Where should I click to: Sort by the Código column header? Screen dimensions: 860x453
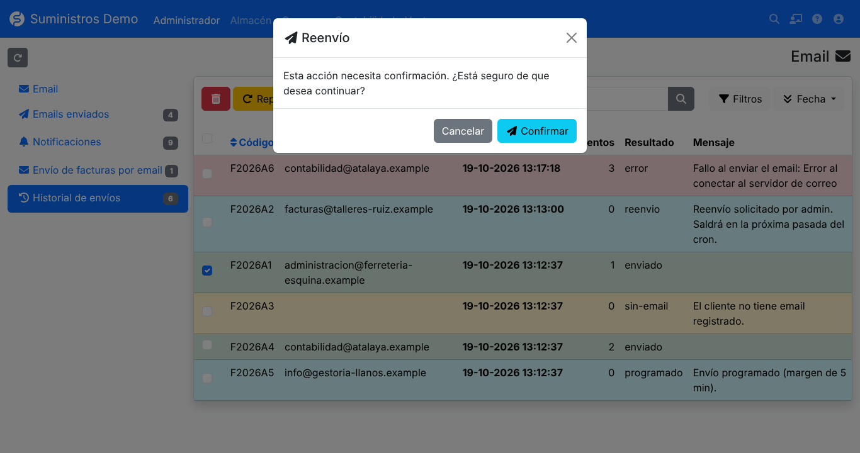(x=252, y=142)
